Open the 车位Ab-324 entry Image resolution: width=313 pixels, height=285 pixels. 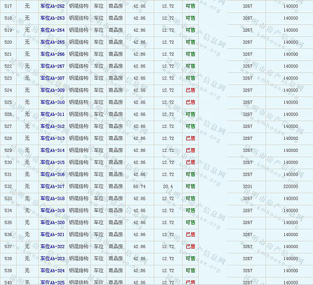(x=53, y=270)
